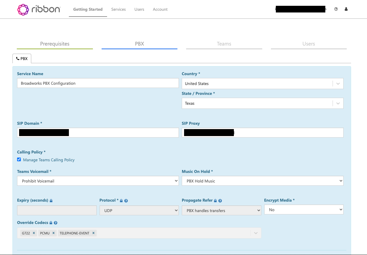367x255 pixels.
Task: Open Users in the top navigation bar
Action: click(x=139, y=9)
